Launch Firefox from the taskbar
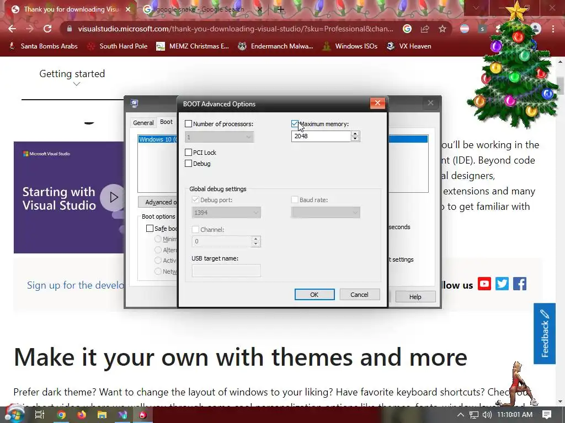Viewport: 565px width, 423px height. tap(82, 415)
